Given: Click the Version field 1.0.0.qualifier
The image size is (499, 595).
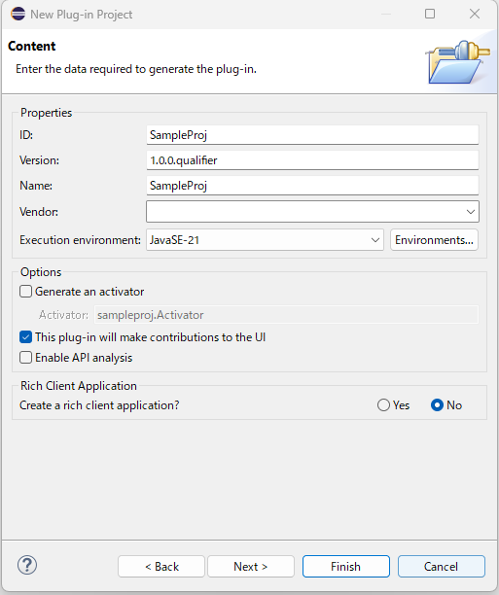Looking at the screenshot, I should click(312, 160).
